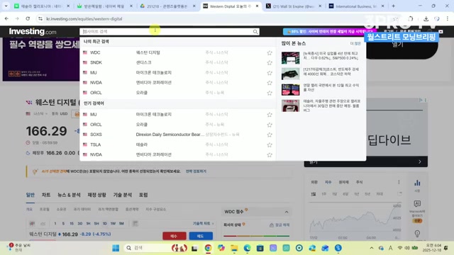Viewport: 454px width, 255px height.
Task: Reload the page
Action: click(28, 18)
